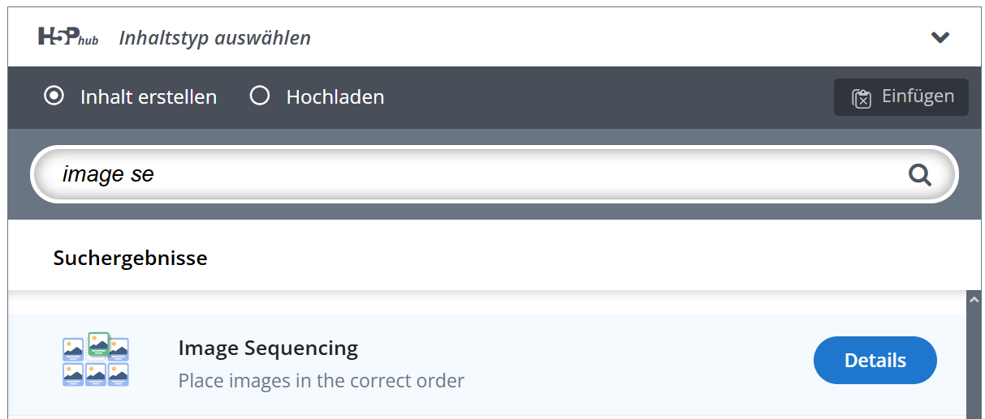Click the results list scrollbar track
The height and width of the screenshot is (419, 985).
[974, 365]
